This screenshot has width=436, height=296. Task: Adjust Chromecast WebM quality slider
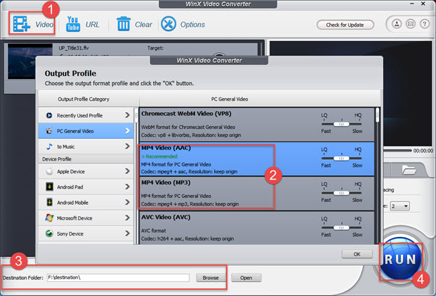pyautogui.click(x=341, y=124)
